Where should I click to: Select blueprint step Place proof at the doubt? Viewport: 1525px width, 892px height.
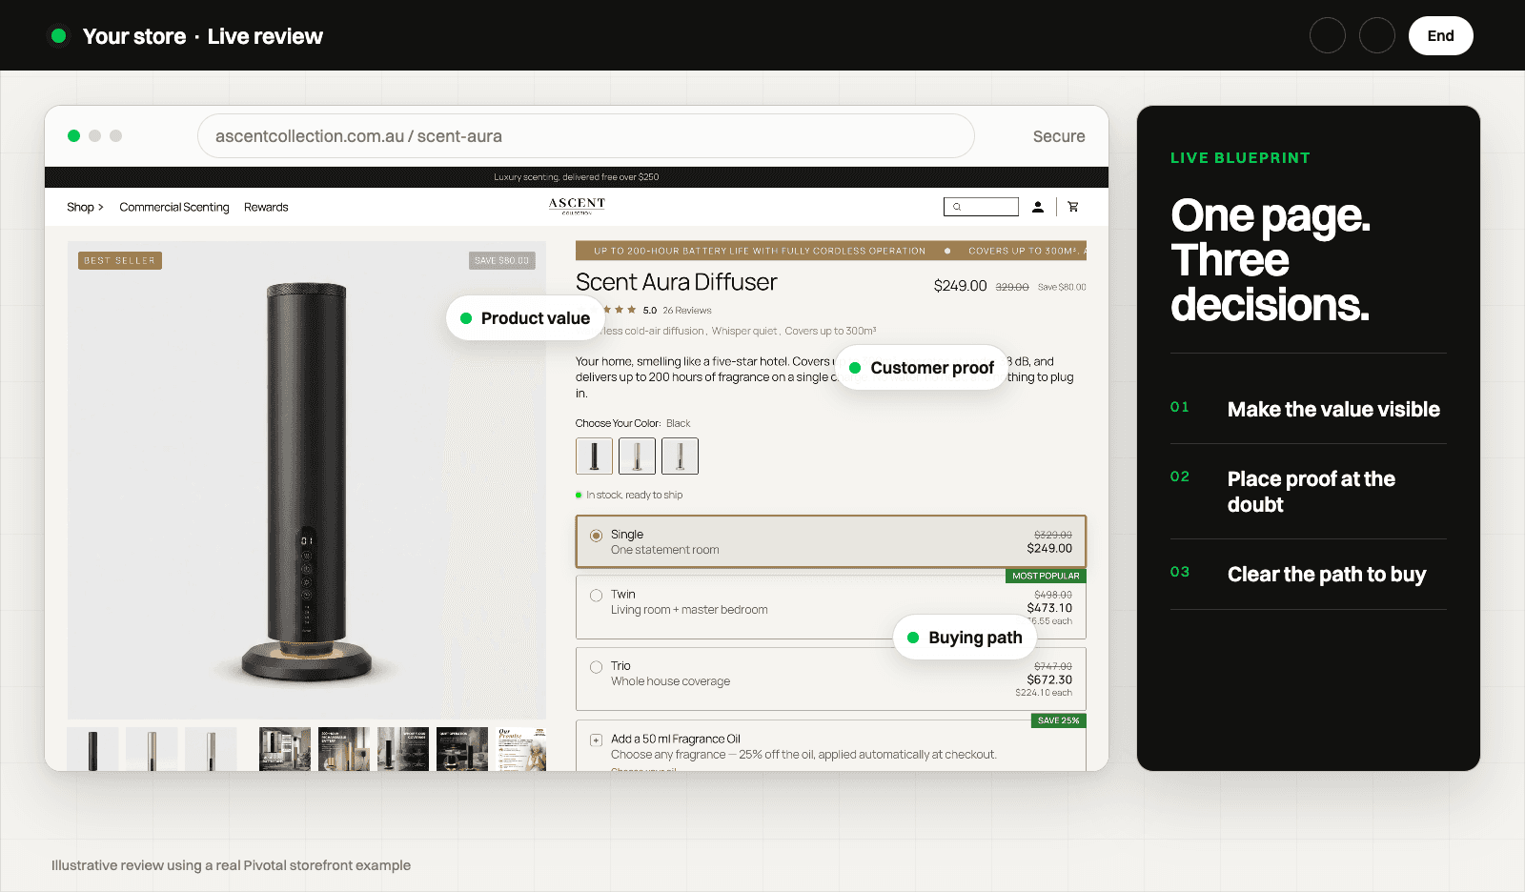(x=1308, y=492)
